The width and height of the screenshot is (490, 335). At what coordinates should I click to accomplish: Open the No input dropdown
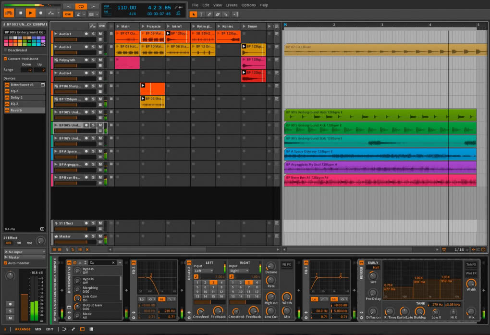pyautogui.click(x=24, y=252)
